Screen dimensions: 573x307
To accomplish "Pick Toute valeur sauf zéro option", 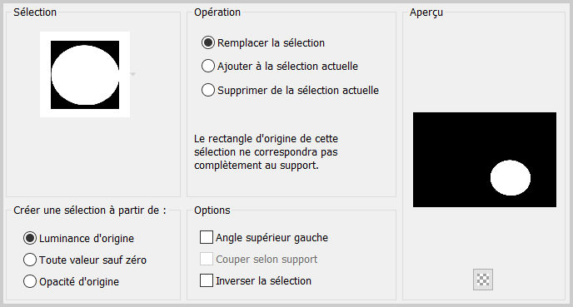I will pos(30,260).
